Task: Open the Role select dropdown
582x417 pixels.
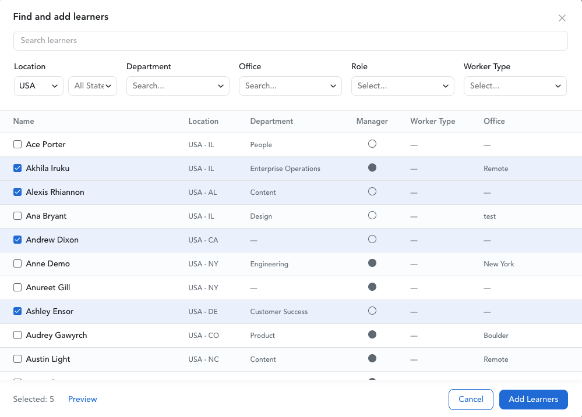Action: pos(403,85)
